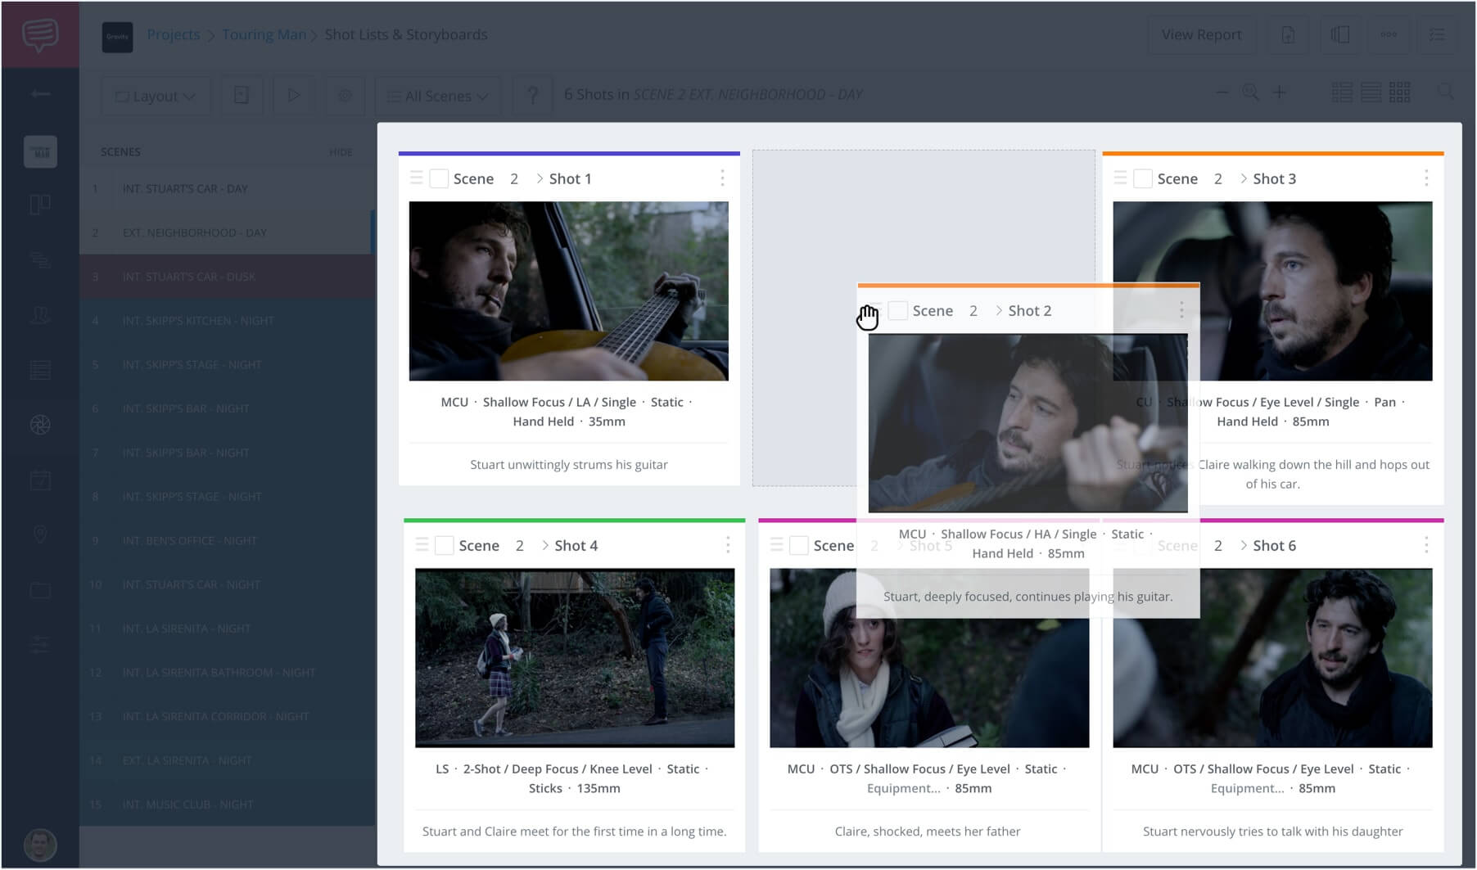The height and width of the screenshot is (870, 1477).
Task: Select scene INT. STUART'S CAR - DAY
Action: pyautogui.click(x=227, y=188)
